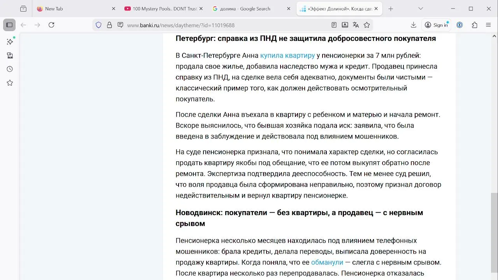Screen dimensions: 498x280
Task: Open the AI chatbot sidebar panel
Action: point(10,42)
